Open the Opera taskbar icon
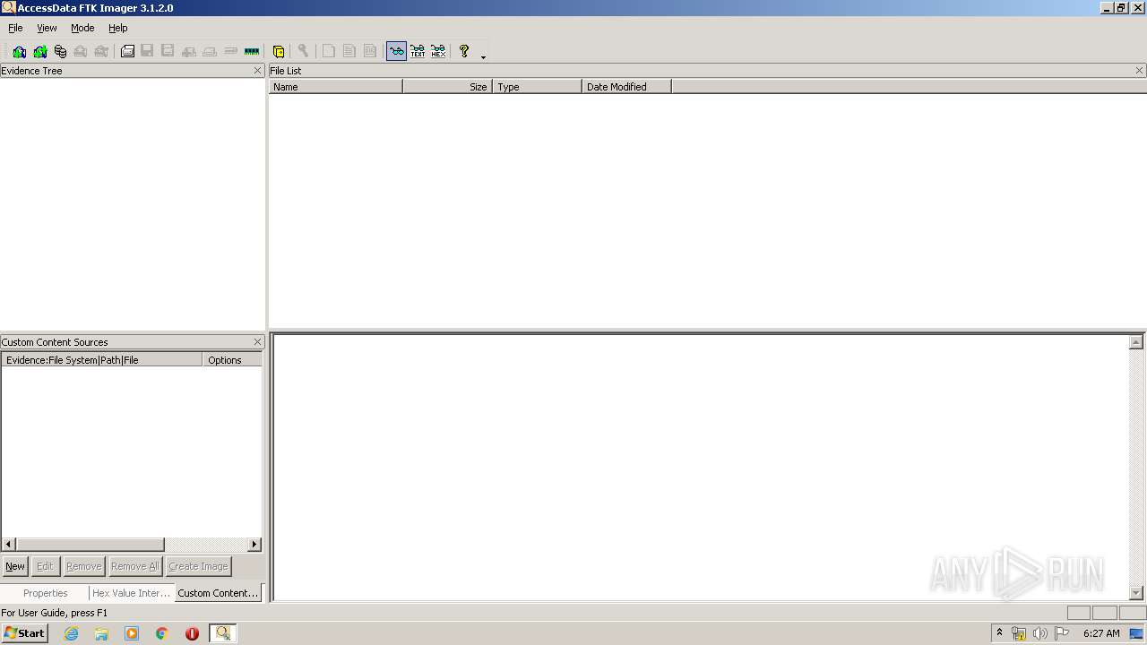 point(192,633)
